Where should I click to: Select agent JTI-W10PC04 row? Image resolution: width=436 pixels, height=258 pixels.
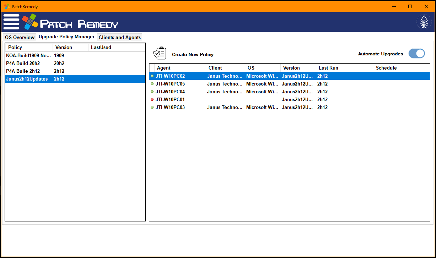click(170, 92)
